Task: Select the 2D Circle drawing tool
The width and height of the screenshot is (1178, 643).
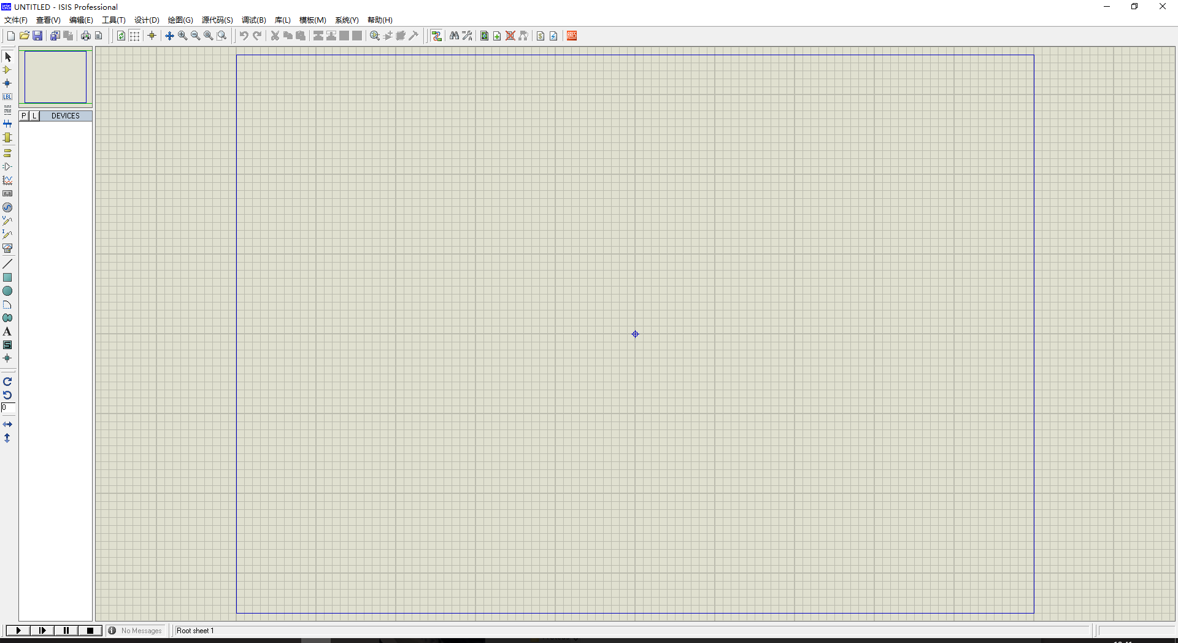Action: click(x=7, y=291)
